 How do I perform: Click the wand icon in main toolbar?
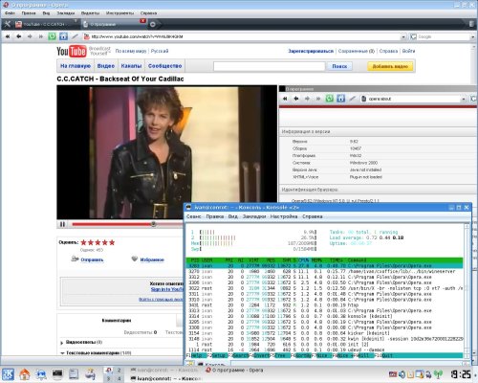75,36
